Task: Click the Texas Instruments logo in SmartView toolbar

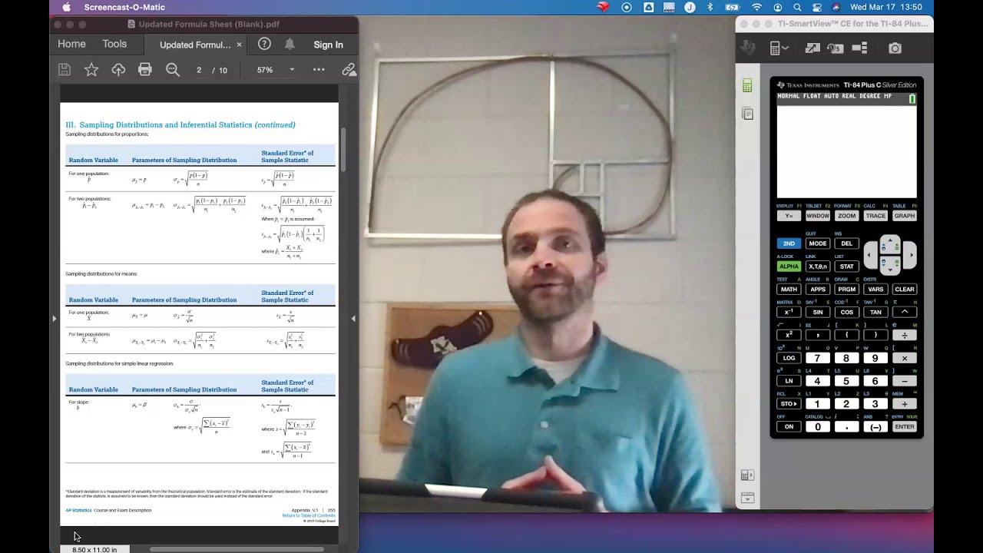Action: (x=747, y=48)
